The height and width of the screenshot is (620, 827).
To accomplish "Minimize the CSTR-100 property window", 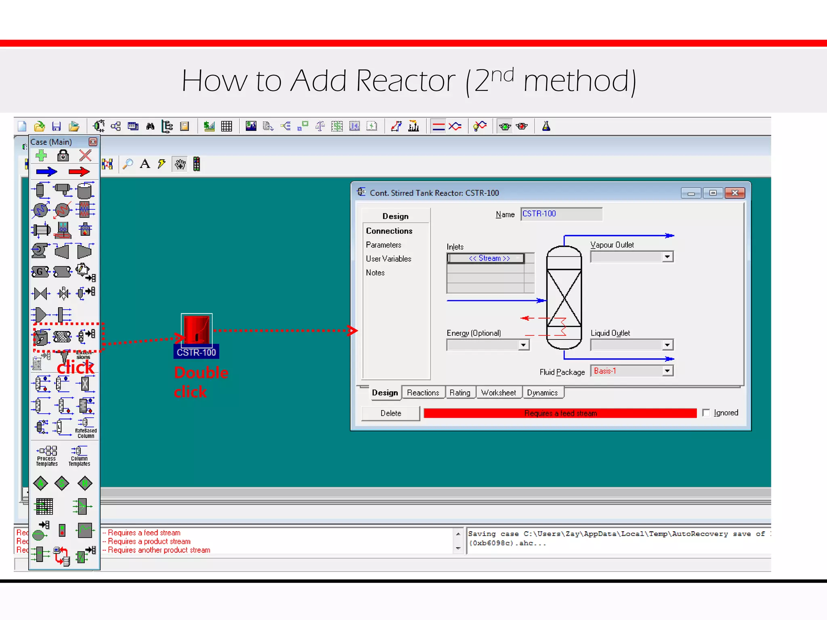I will [691, 193].
